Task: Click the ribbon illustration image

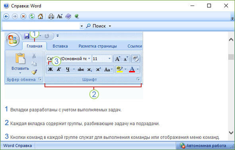Action: [74, 65]
